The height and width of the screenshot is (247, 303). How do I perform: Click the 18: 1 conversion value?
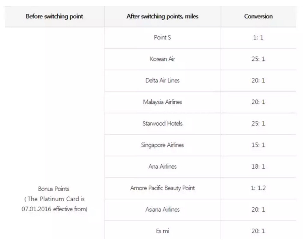258,166
